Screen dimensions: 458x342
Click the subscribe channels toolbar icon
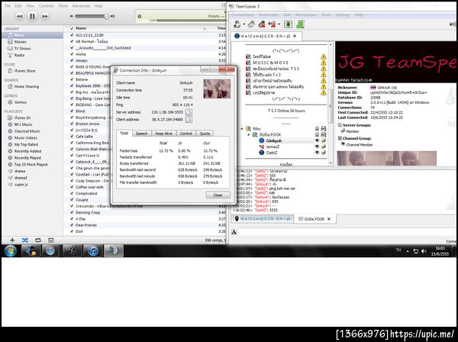tap(288, 24)
